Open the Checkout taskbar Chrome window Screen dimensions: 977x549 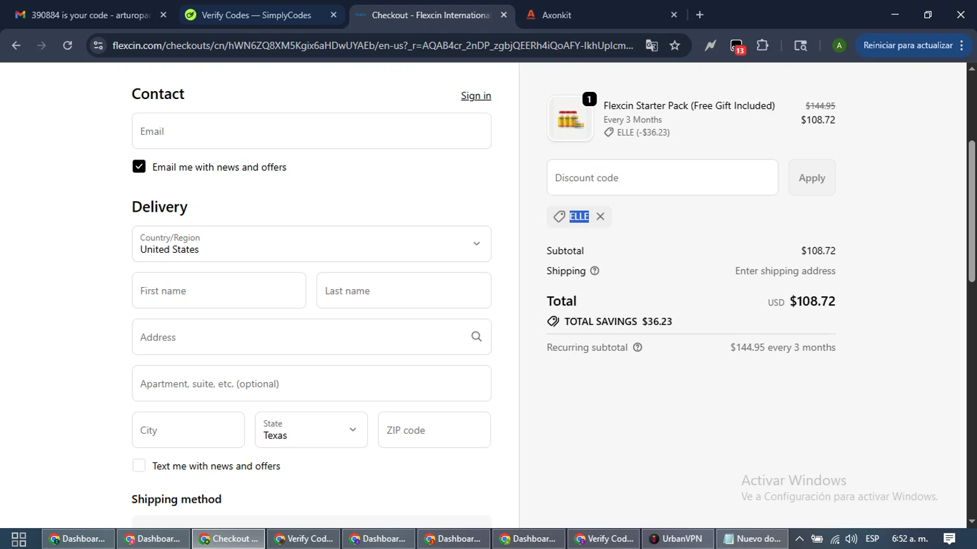(229, 539)
